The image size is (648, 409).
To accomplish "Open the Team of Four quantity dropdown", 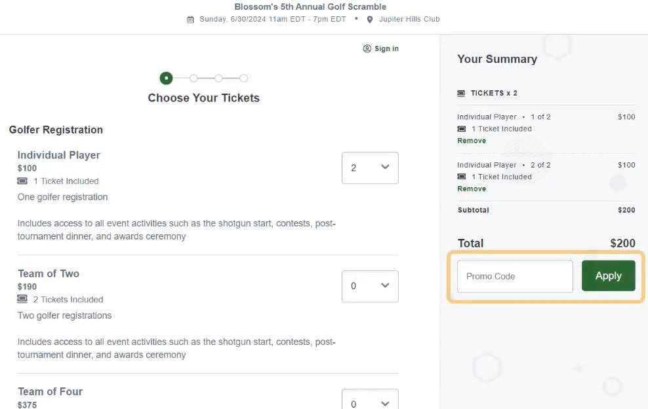I will [x=370, y=399].
